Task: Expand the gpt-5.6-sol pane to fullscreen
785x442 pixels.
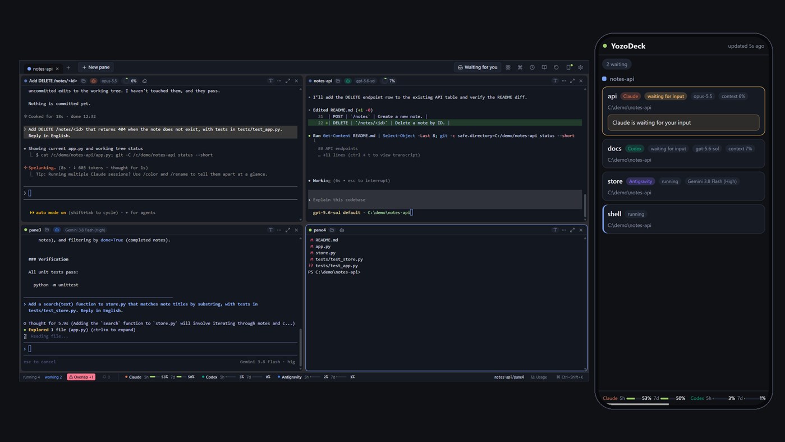Action: pyautogui.click(x=572, y=81)
